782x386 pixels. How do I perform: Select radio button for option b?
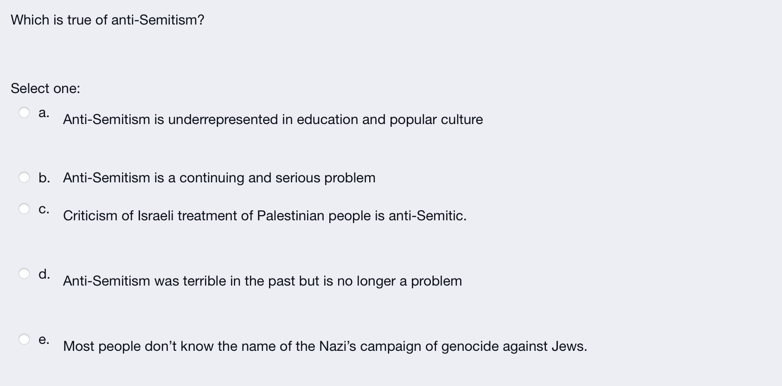coord(24,177)
